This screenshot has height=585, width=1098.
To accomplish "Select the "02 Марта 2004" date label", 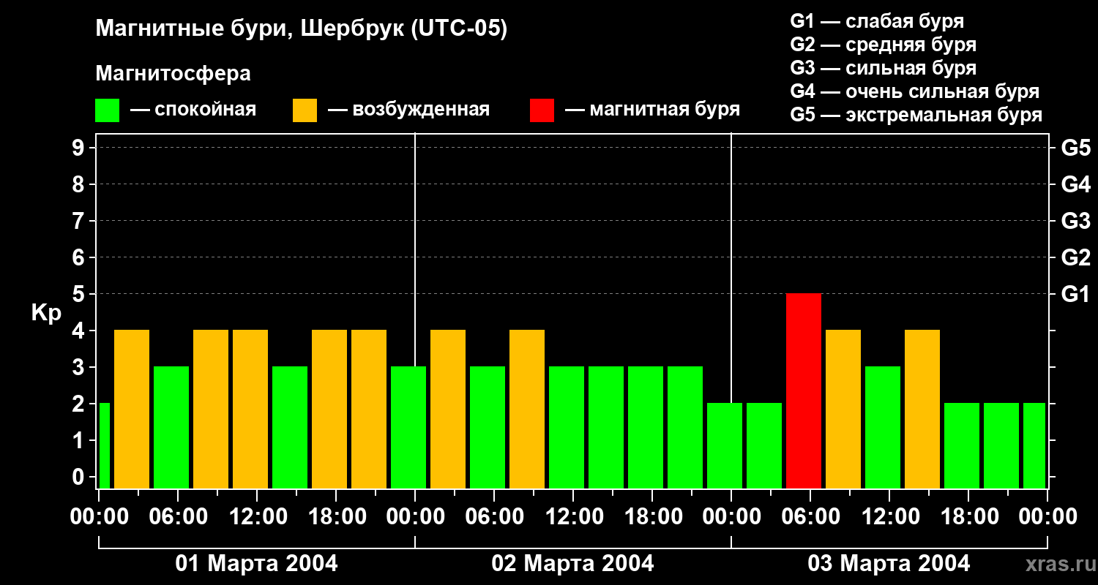I will 572,564.
